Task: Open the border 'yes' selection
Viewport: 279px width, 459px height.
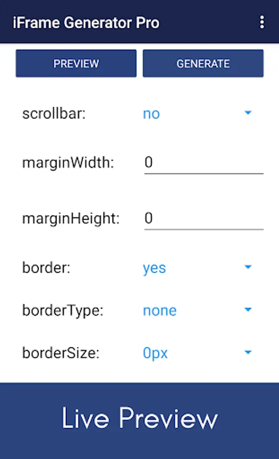Action: pyautogui.click(x=154, y=268)
